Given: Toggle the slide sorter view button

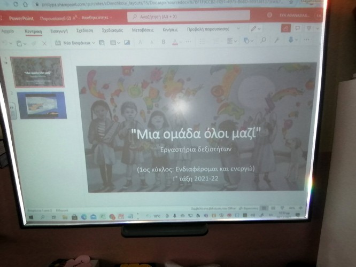Looking at the screenshot, I should [273, 208].
